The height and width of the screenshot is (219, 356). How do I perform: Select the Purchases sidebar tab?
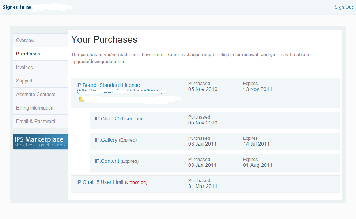coord(41,54)
